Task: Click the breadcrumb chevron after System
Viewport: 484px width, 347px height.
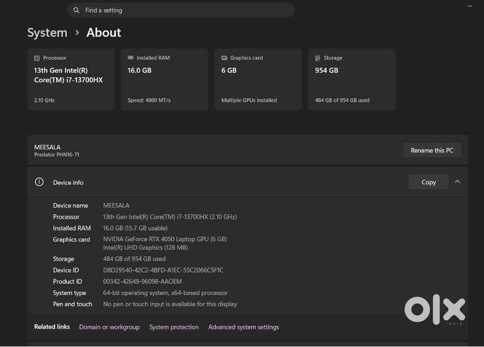Action: pos(77,32)
